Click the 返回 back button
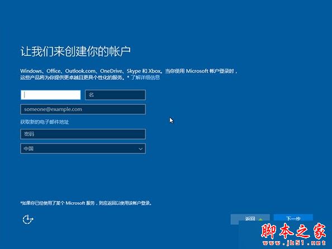 point(250,218)
